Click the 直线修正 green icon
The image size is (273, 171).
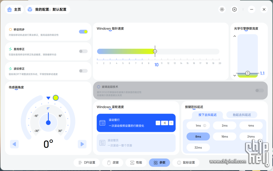point(10,49)
